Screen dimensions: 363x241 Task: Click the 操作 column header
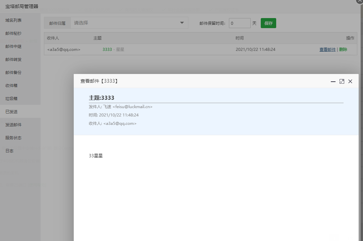pyautogui.click(x=350, y=38)
